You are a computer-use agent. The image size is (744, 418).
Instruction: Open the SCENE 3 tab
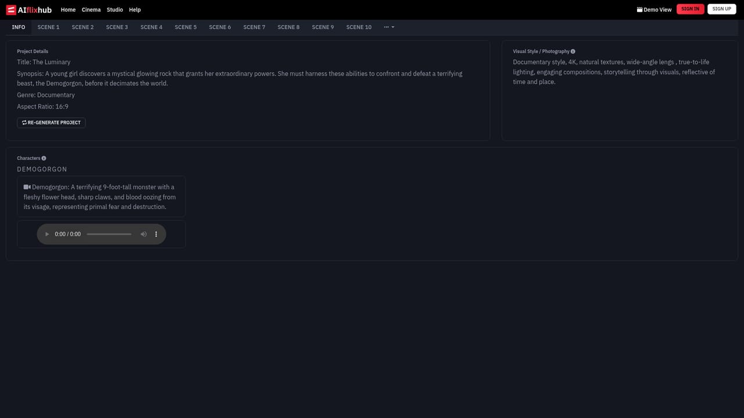tap(117, 27)
